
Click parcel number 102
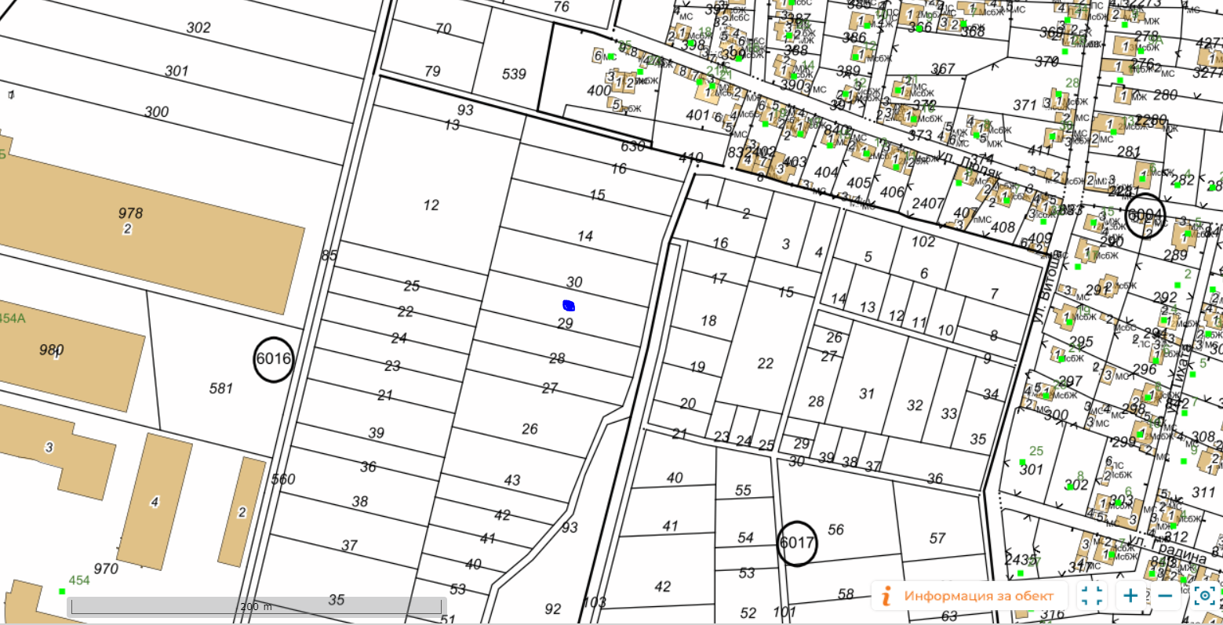(x=923, y=242)
